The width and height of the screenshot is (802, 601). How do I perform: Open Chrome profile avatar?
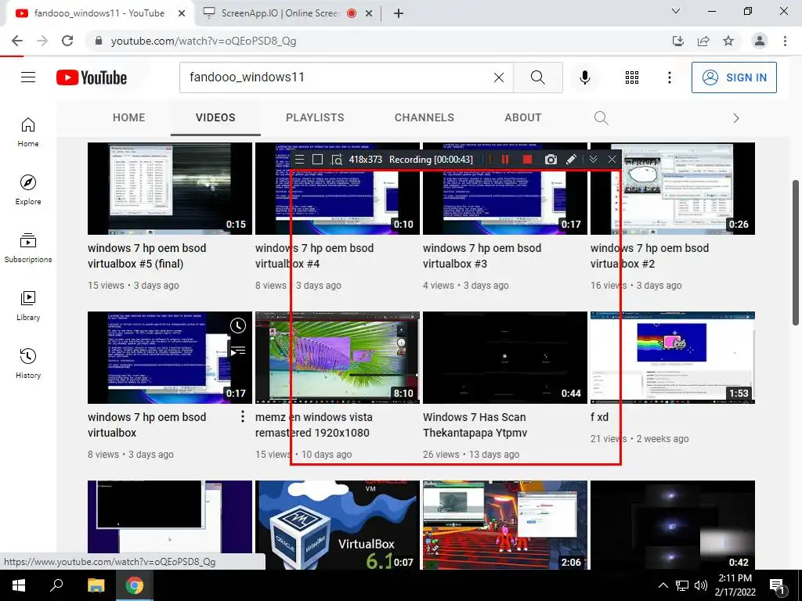pos(760,41)
